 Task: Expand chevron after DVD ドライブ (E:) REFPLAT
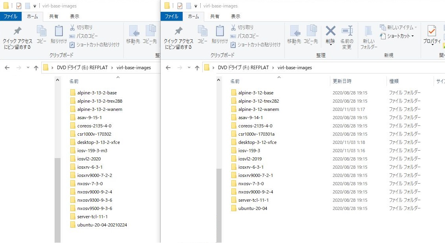112,68
